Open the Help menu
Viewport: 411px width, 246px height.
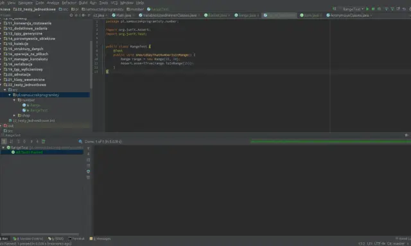coord(140,3)
